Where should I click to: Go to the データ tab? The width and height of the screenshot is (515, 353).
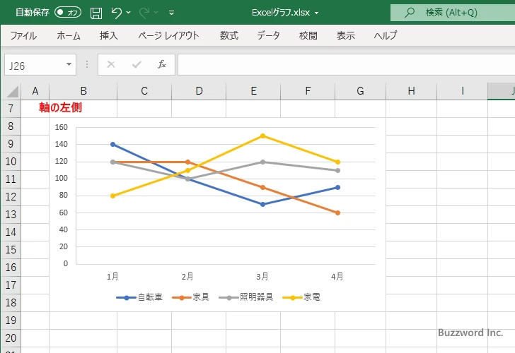point(268,35)
